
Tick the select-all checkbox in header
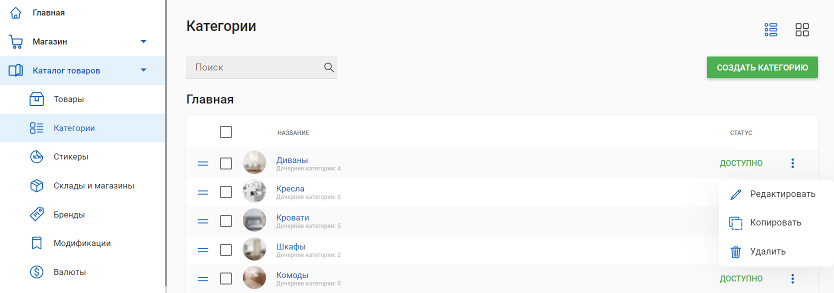pos(226,132)
